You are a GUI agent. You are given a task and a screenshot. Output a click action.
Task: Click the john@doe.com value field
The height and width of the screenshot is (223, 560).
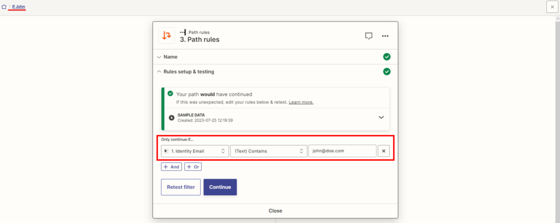click(342, 151)
